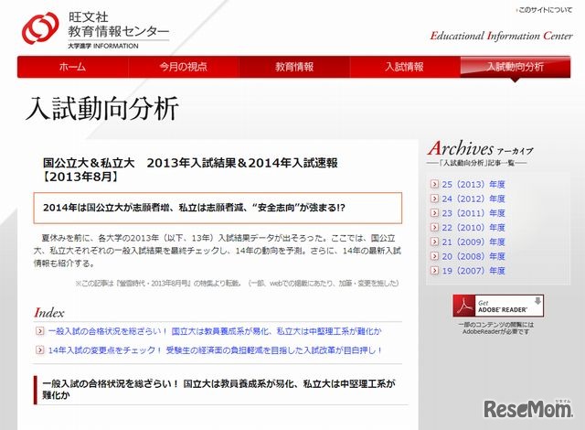Viewport: 585px width, 430px height.
Task: Select the 入試動向分析 active tab
Action: click(x=516, y=67)
